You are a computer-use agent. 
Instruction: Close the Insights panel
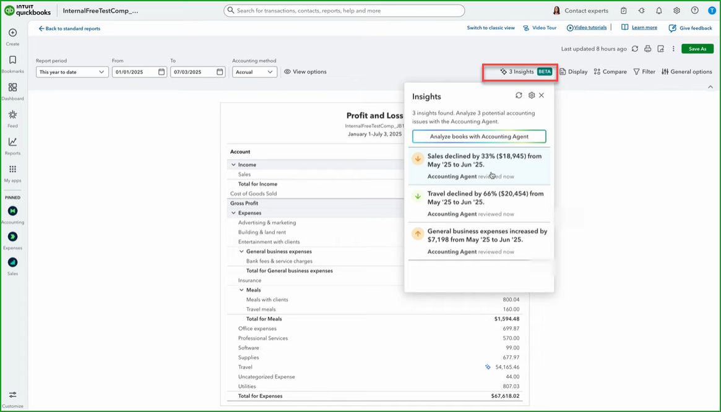pyautogui.click(x=542, y=95)
